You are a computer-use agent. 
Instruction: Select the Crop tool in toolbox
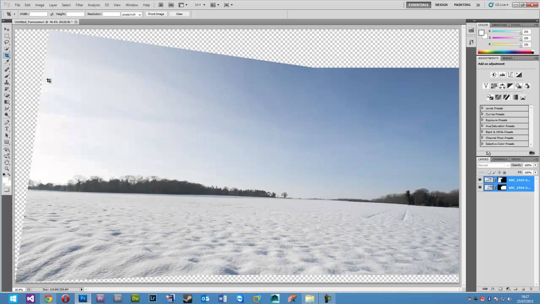(x=7, y=55)
